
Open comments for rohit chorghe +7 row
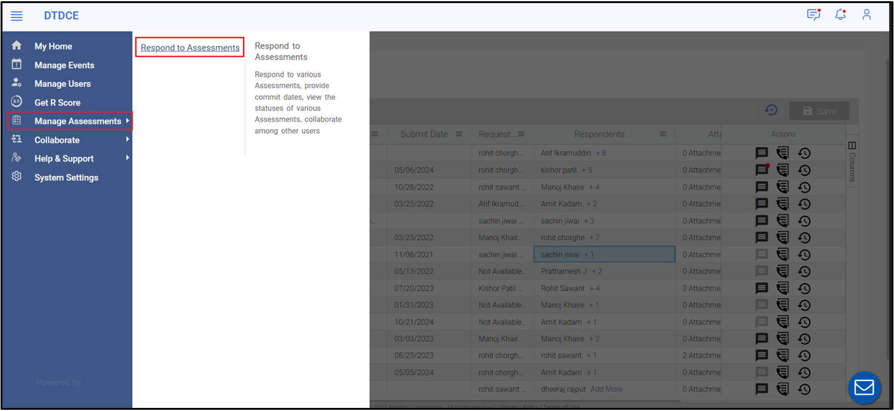pyautogui.click(x=762, y=238)
